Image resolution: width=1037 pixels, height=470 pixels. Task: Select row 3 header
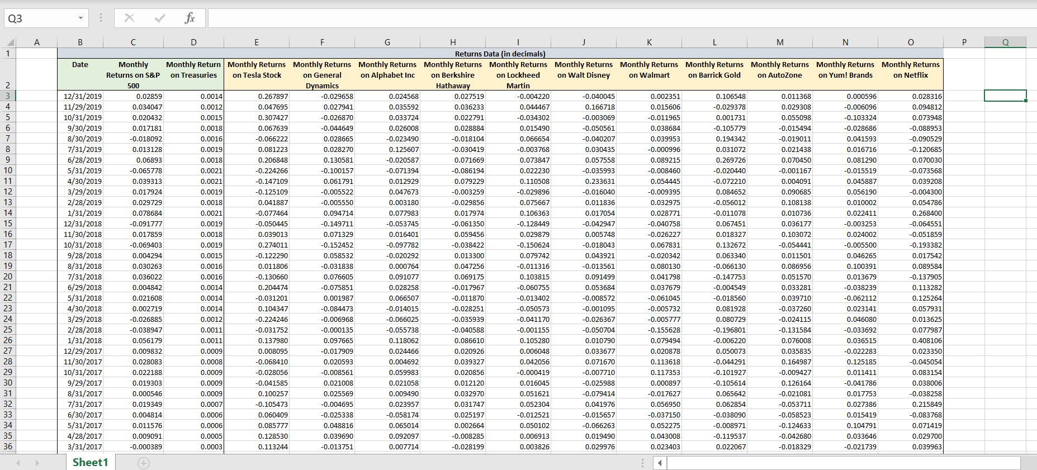coord(8,96)
